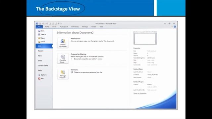Screen dimensions: 212x119
Task: Click the Add comments field
Action: (152, 65)
